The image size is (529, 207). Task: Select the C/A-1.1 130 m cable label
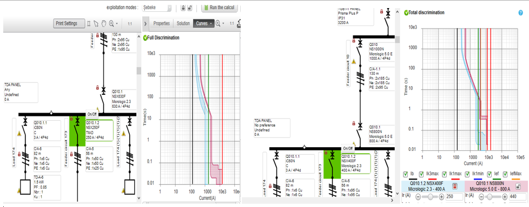click(x=382, y=79)
